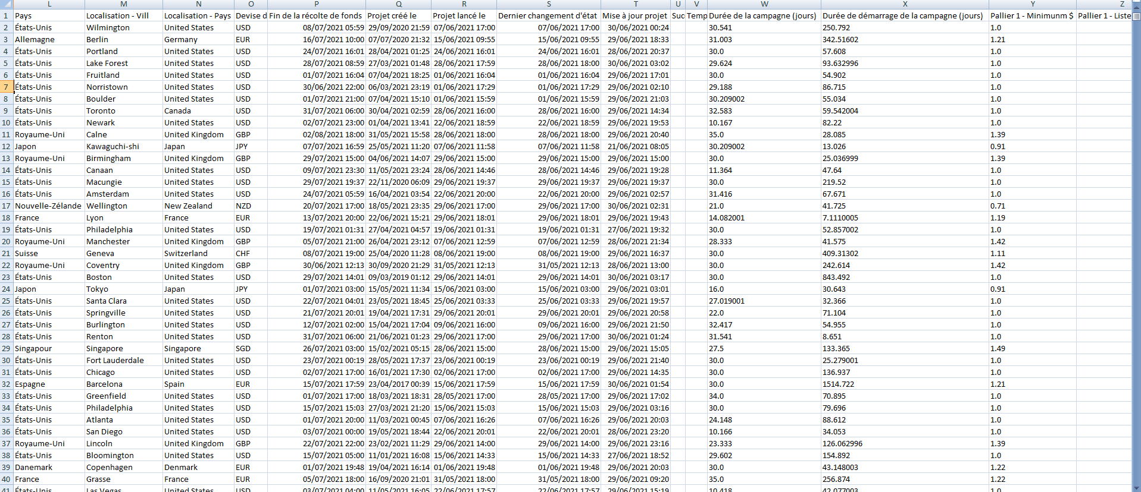Viewport: 1141px width, 492px height.
Task: Select the 'Lyon' cell
Action: [124, 217]
